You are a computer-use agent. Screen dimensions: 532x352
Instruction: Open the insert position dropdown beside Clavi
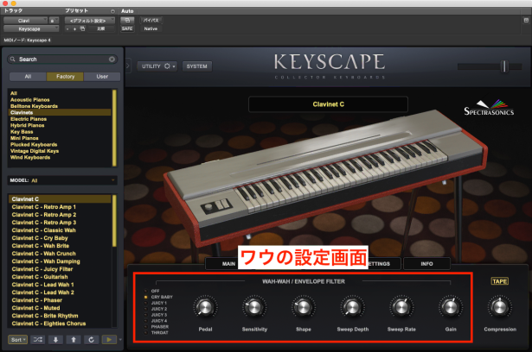[x=54, y=21]
